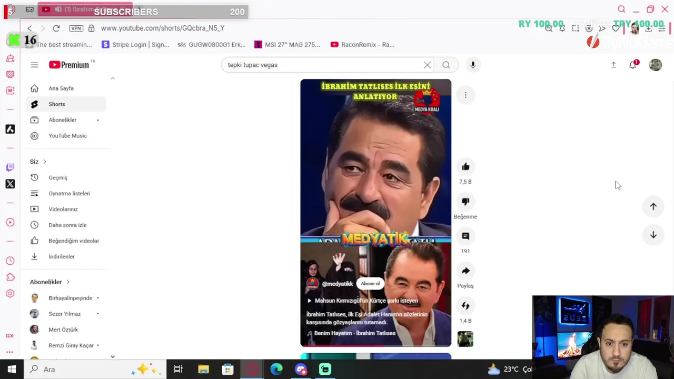
Task: Expand the Siz section
Action: tap(38, 162)
